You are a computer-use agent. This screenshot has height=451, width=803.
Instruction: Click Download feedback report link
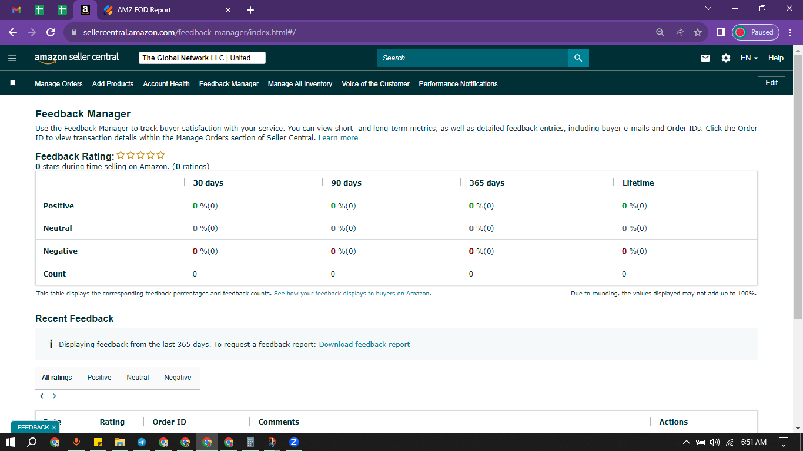[x=364, y=345]
